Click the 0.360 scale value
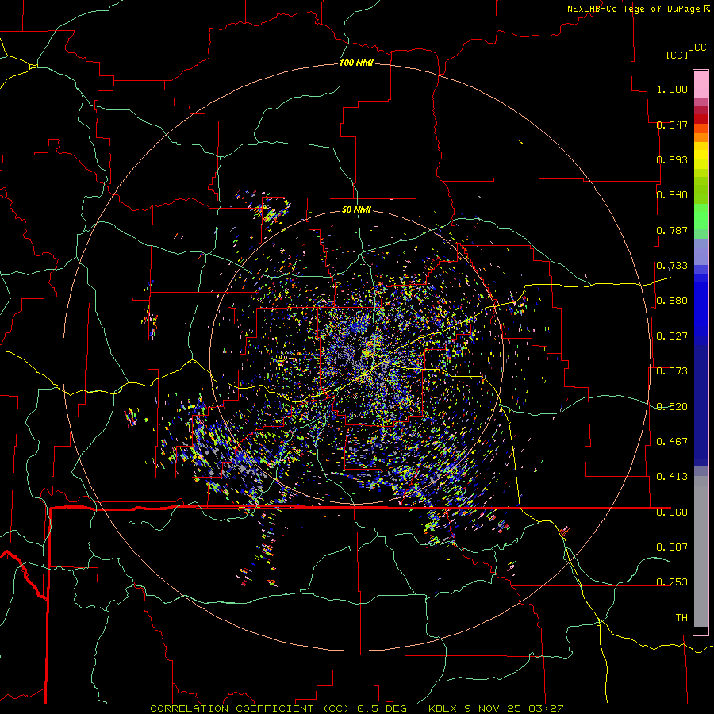714x714 pixels. point(672,512)
